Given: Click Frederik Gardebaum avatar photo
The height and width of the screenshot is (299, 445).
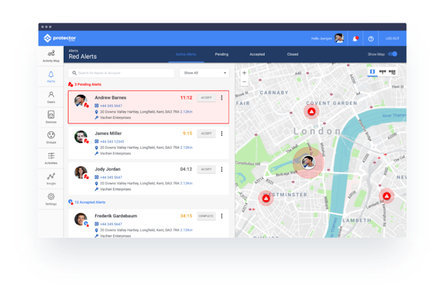Looking at the screenshot, I should pyautogui.click(x=80, y=219).
